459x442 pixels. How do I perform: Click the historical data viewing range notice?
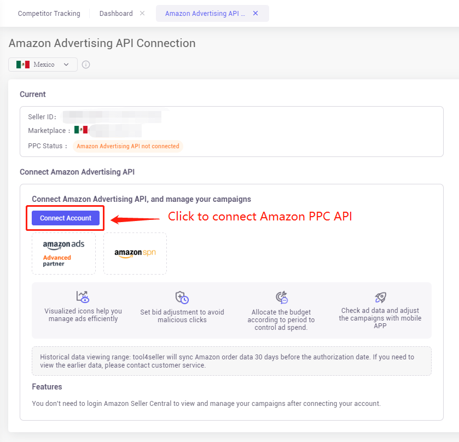(231, 361)
